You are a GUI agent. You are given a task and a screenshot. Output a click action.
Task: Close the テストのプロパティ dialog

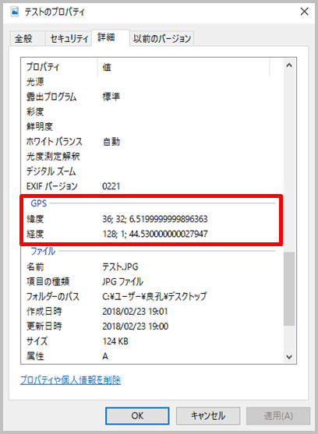(x=305, y=12)
